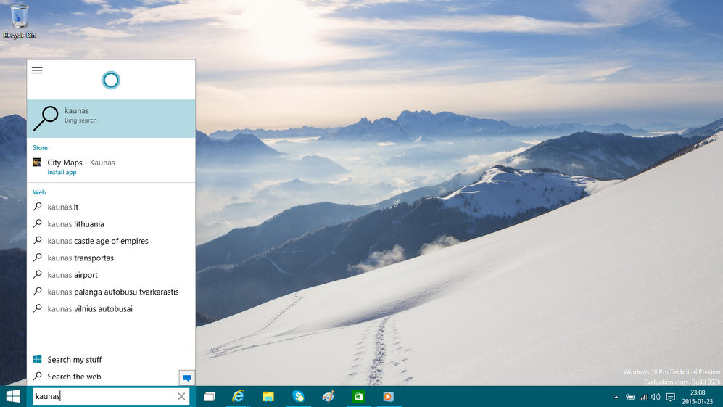Screen dimensions: 723x407
Task: Show hidden system tray icons
Action: [x=616, y=397]
